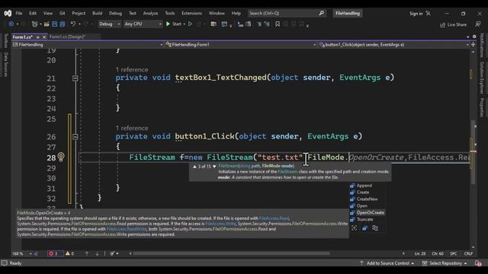Collapse the button1_Click method outline
The image size is (488, 274).
click(75, 137)
